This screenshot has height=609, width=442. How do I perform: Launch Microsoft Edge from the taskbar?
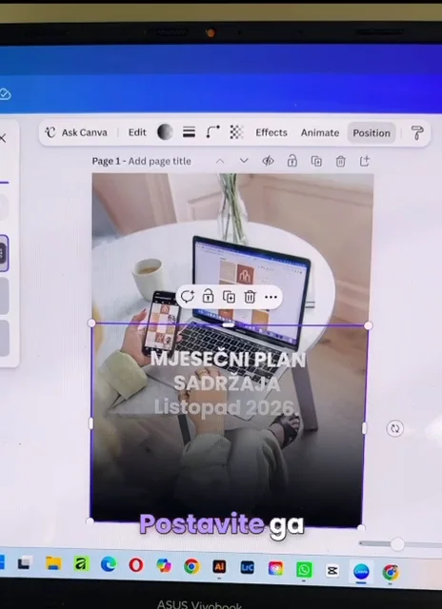109,564
